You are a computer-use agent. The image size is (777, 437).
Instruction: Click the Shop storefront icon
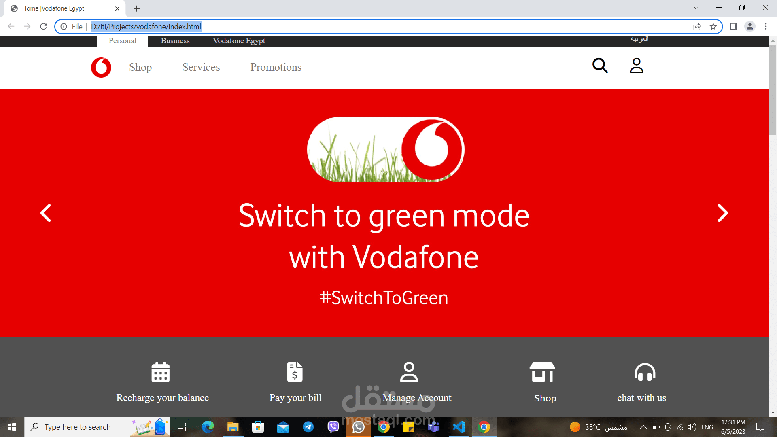[542, 372]
